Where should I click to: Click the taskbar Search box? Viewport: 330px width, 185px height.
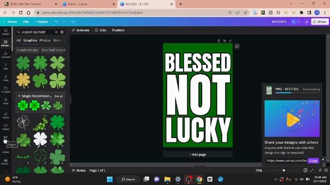(x=128, y=179)
